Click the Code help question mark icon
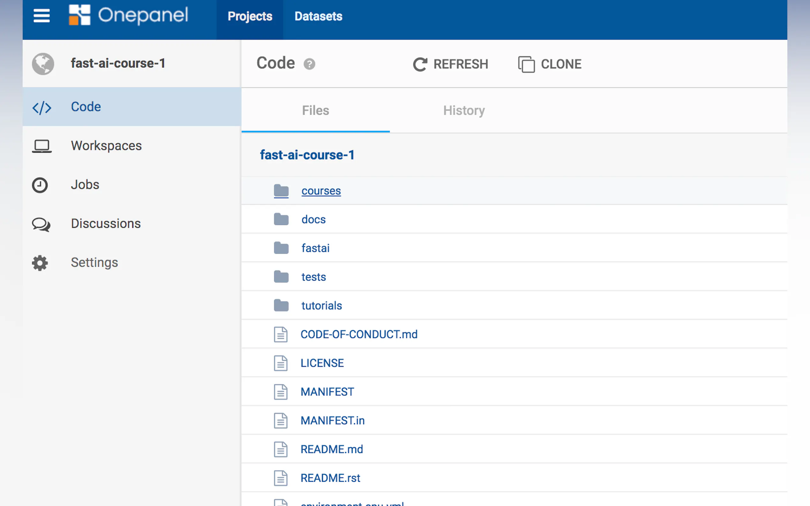Viewport: 810px width, 506px height. pos(309,64)
